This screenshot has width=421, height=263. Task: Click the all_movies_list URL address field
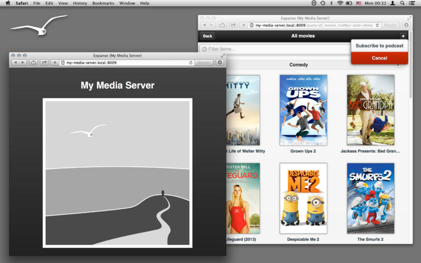pos(314,25)
